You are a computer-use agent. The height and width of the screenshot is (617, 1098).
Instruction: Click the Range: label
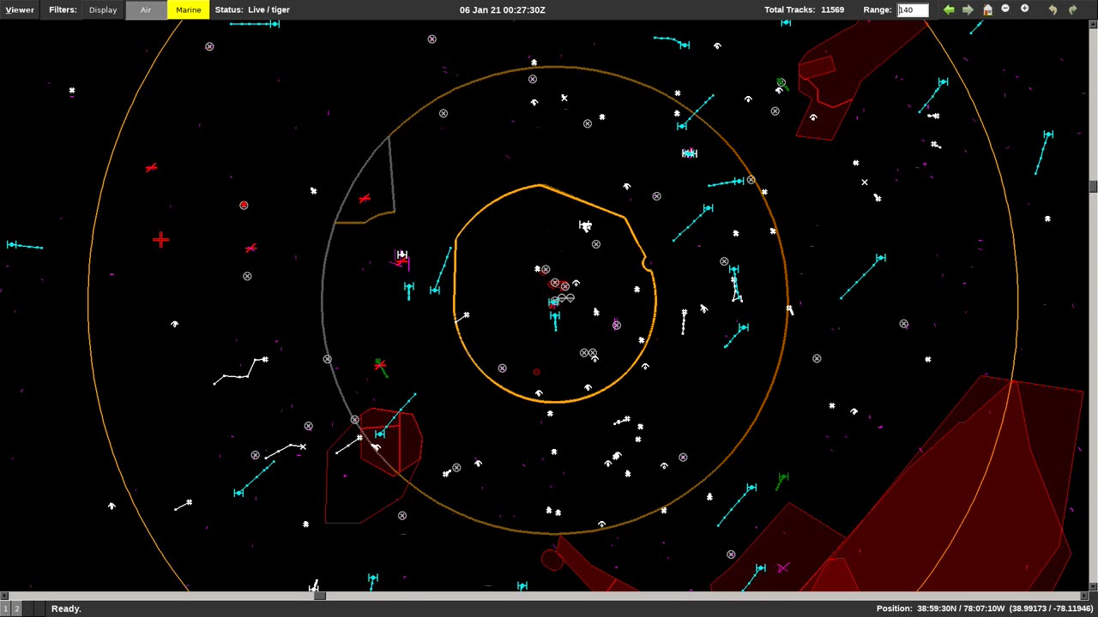878,10
